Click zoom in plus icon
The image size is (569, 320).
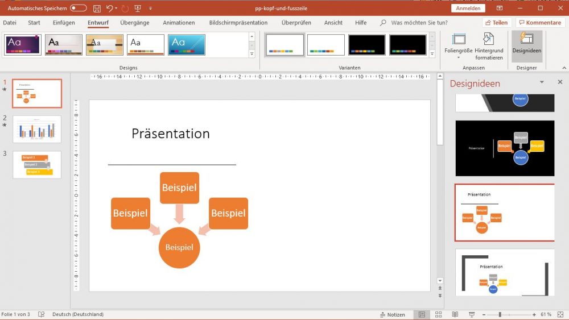tap(534, 314)
